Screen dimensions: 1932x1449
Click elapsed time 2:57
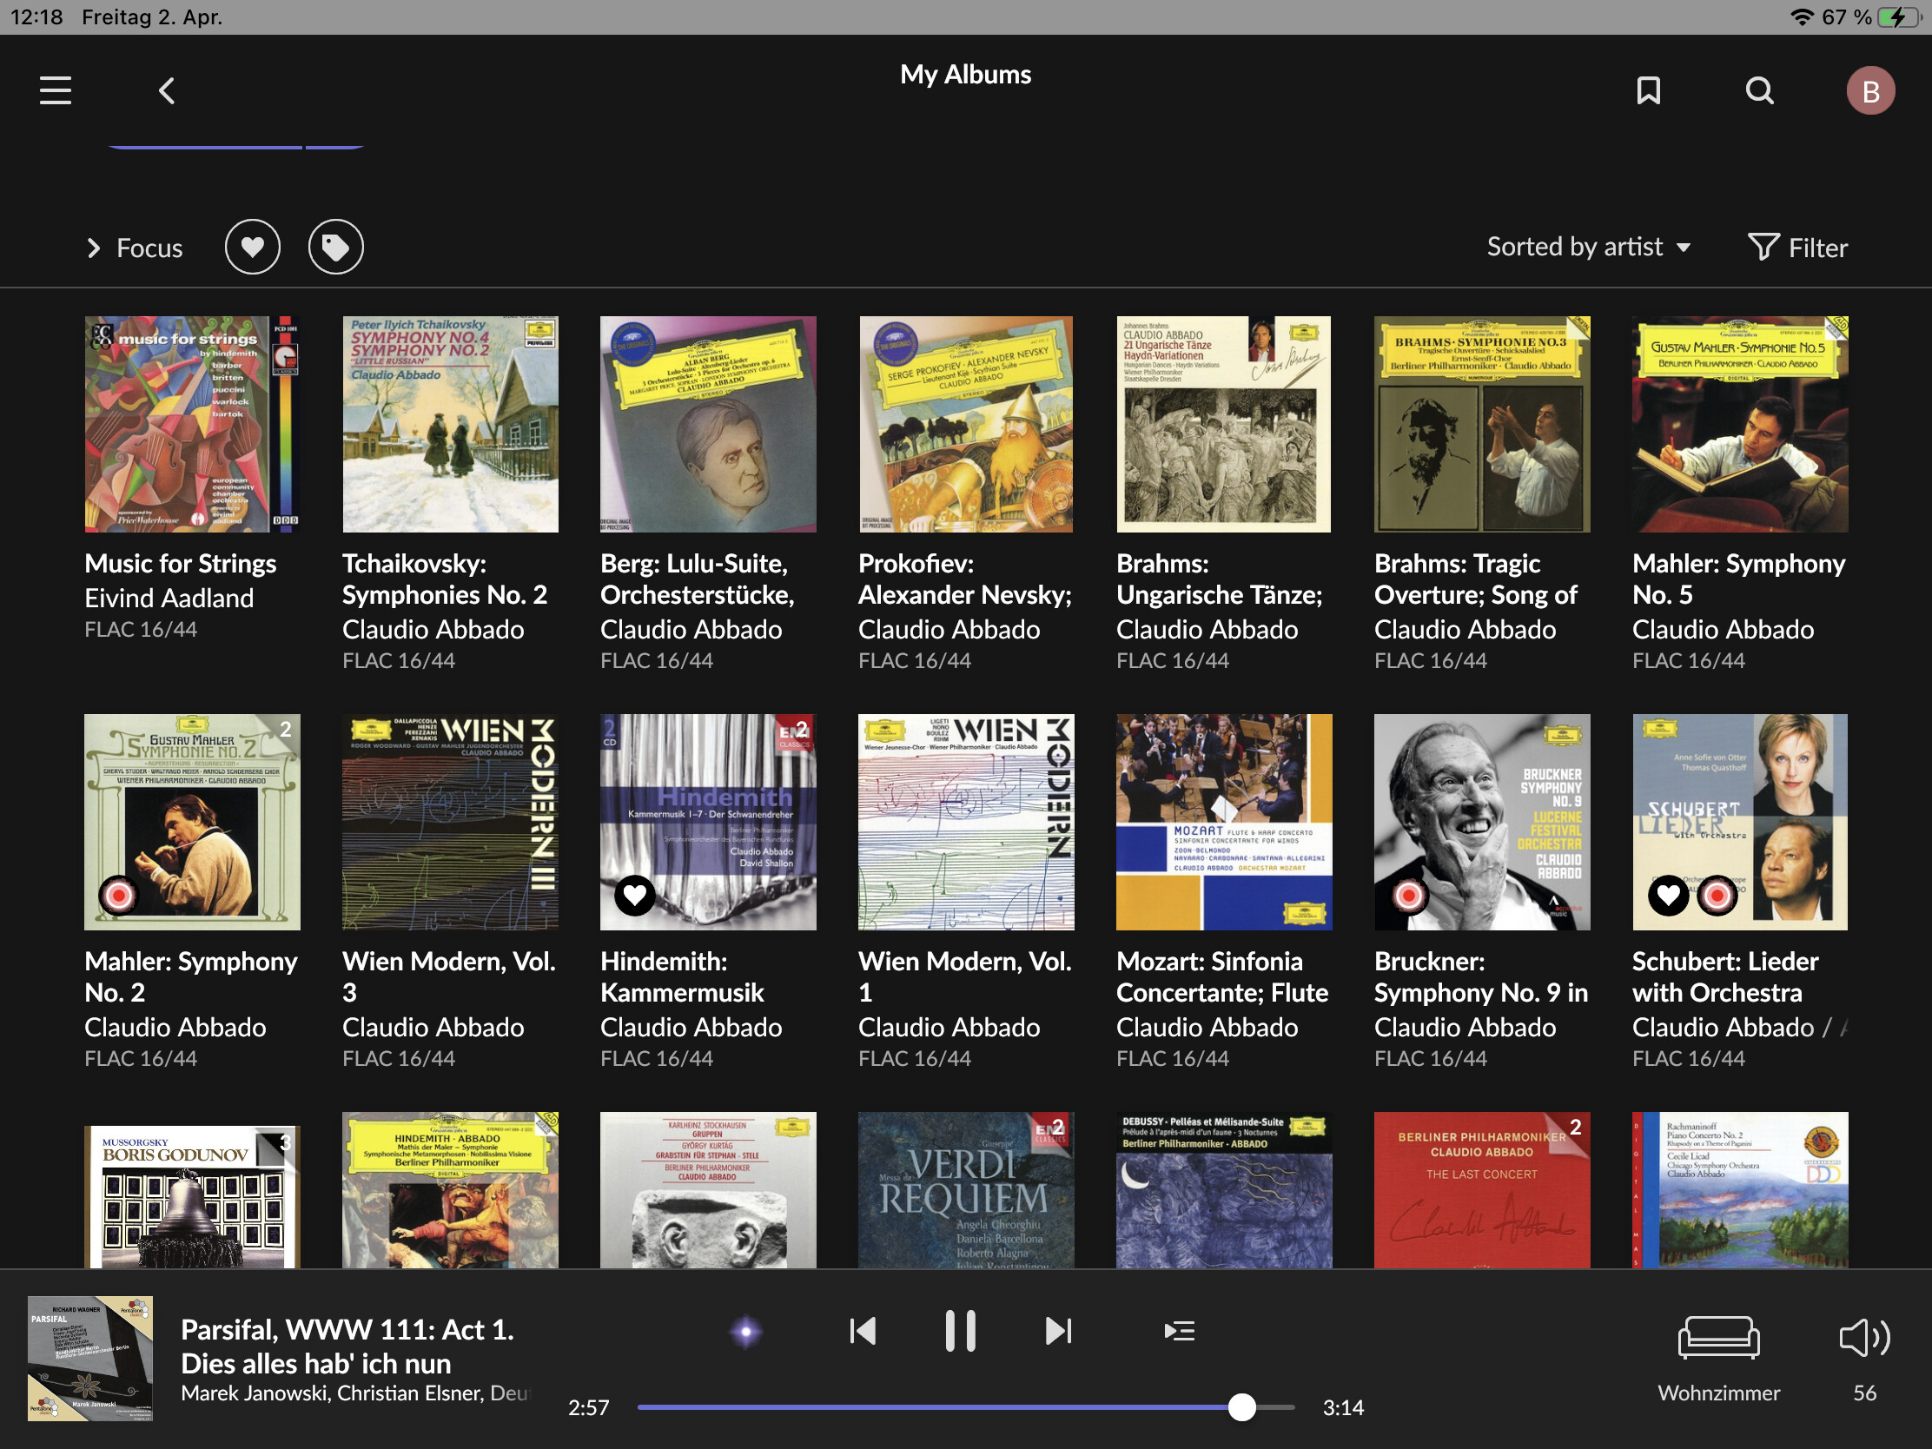588,1408
